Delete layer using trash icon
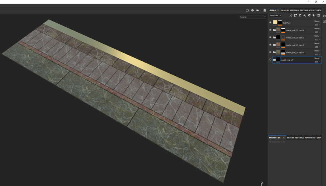This screenshot has height=186, width=326. pyautogui.click(x=319, y=15)
